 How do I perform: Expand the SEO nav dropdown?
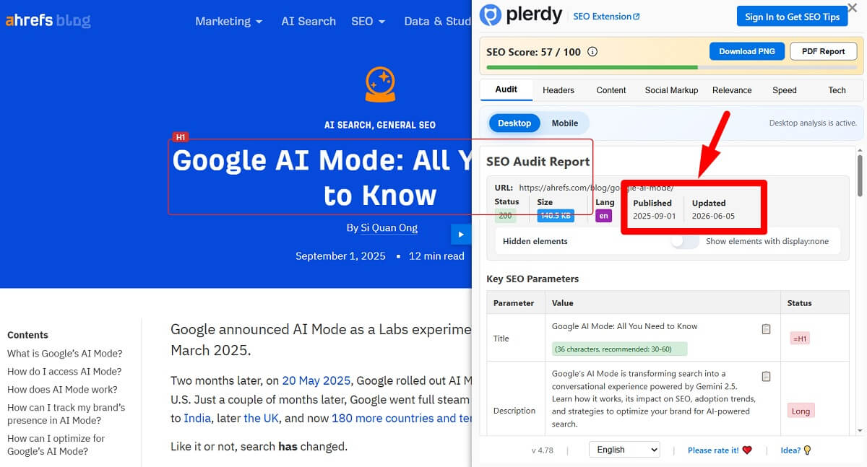click(x=368, y=21)
